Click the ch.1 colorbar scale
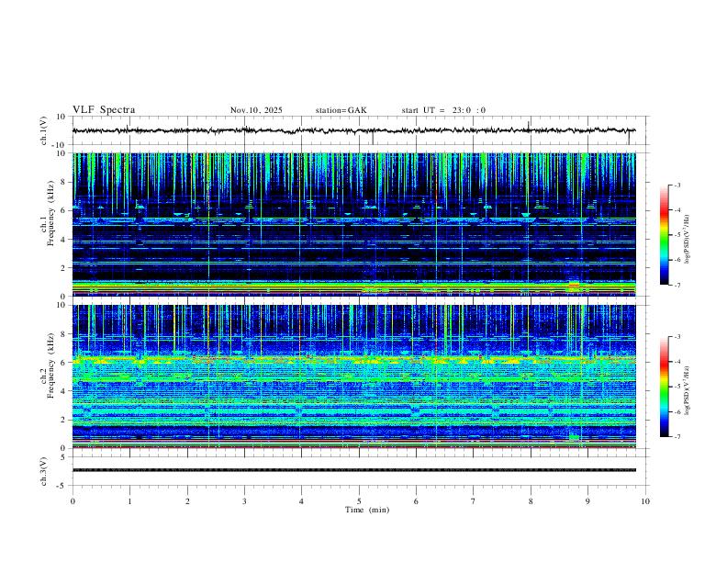 click(665, 235)
